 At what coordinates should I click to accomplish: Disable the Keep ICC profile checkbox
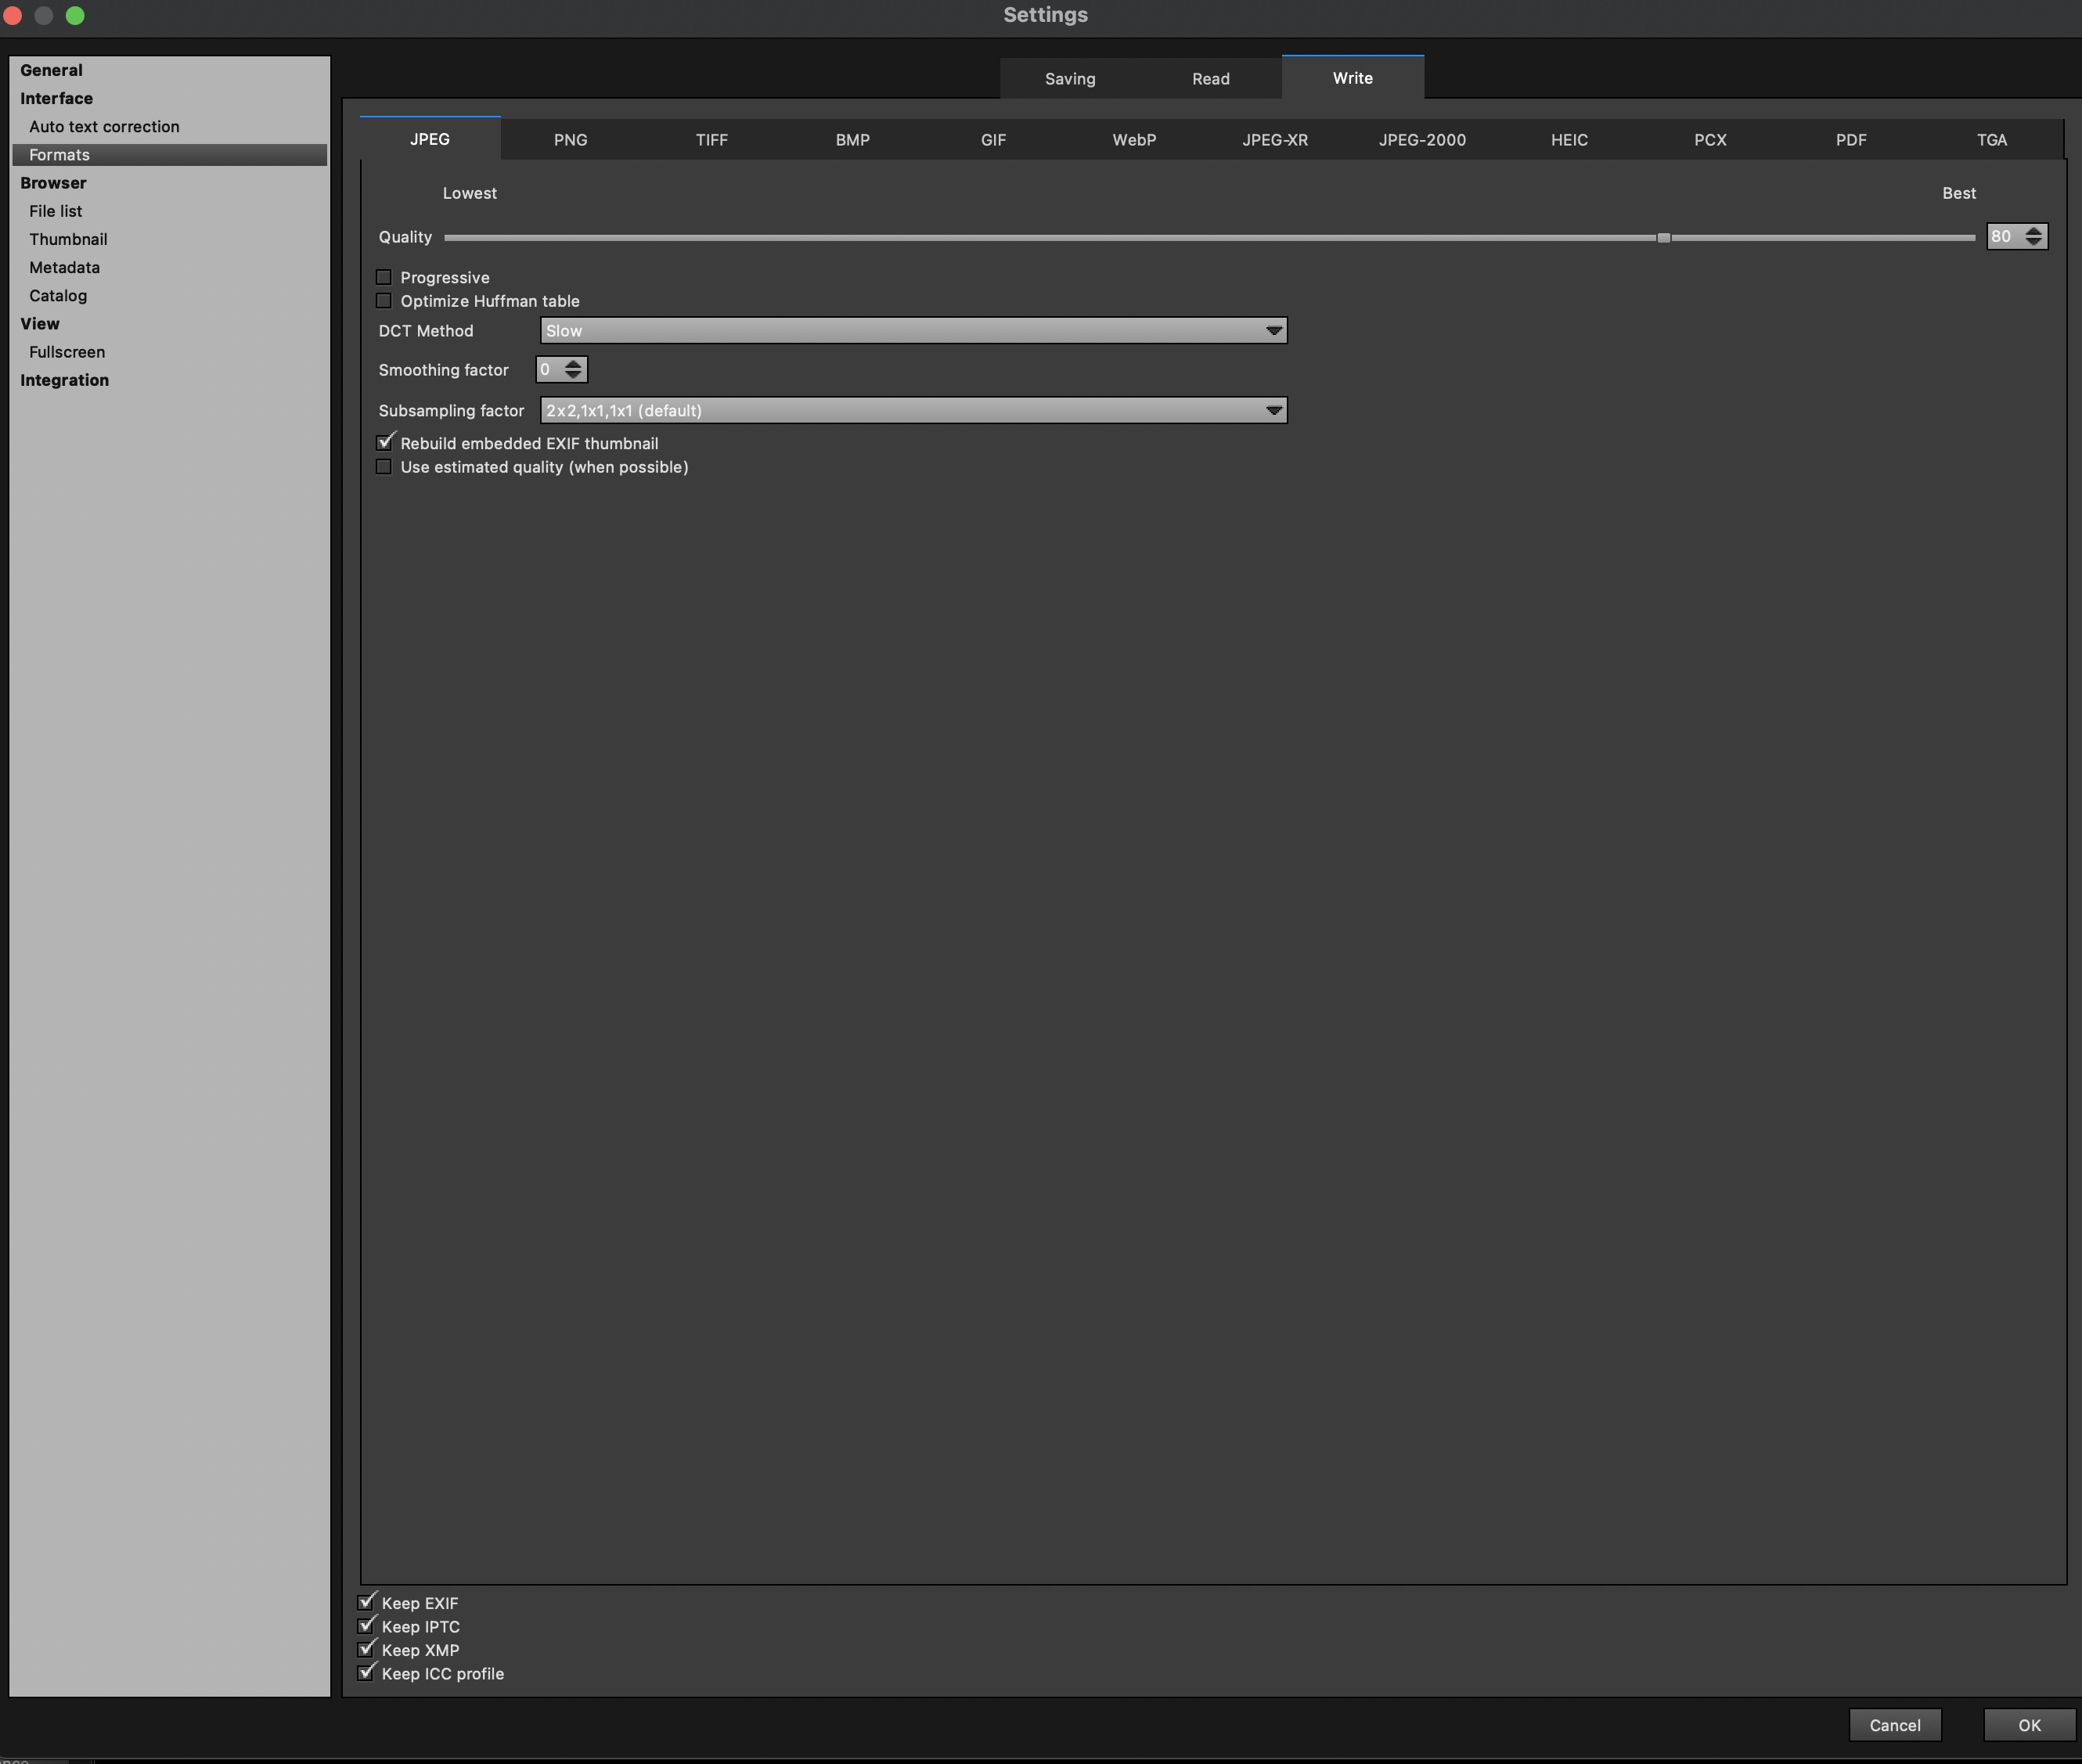tap(366, 1673)
